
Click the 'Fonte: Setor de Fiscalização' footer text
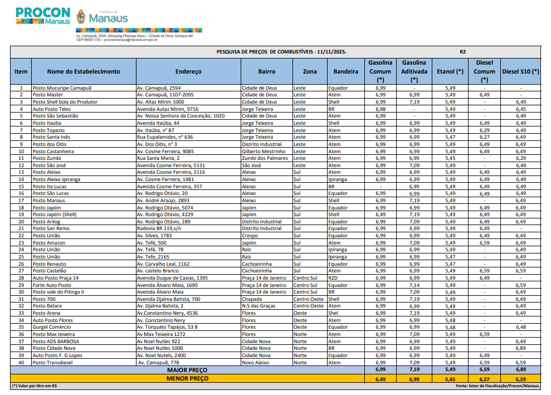pos(498,386)
